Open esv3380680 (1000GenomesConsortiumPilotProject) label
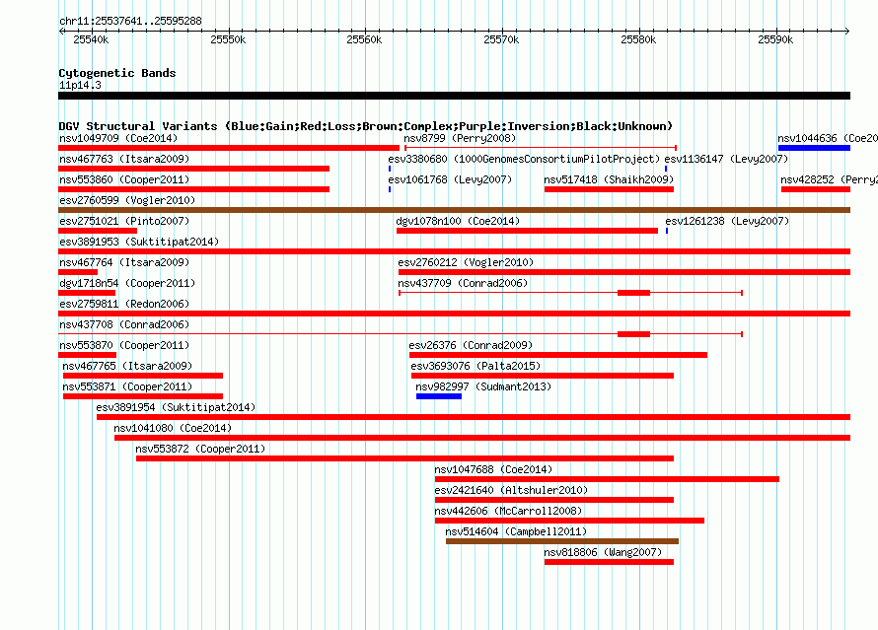Image resolution: width=878 pixels, height=630 pixels. (524, 159)
